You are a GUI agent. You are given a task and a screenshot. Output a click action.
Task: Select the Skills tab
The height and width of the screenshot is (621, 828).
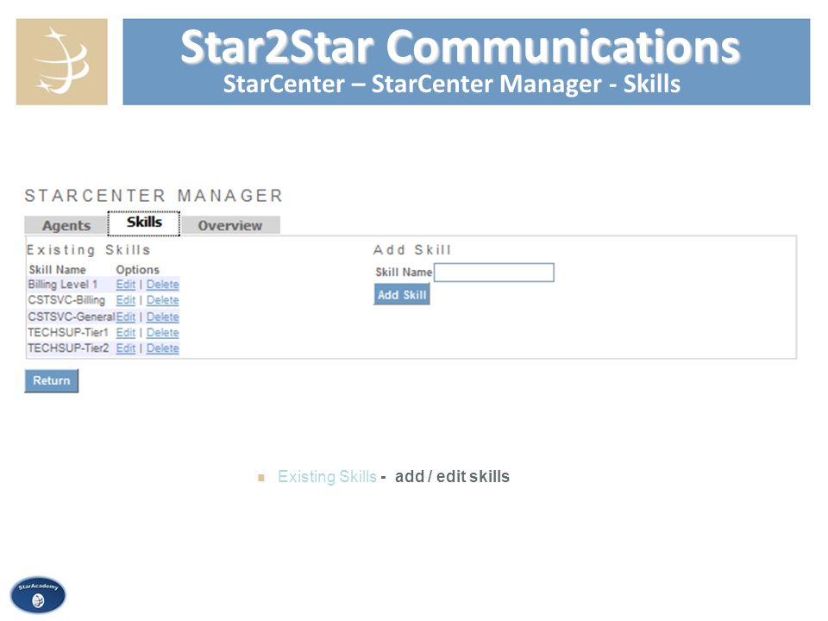[144, 223]
